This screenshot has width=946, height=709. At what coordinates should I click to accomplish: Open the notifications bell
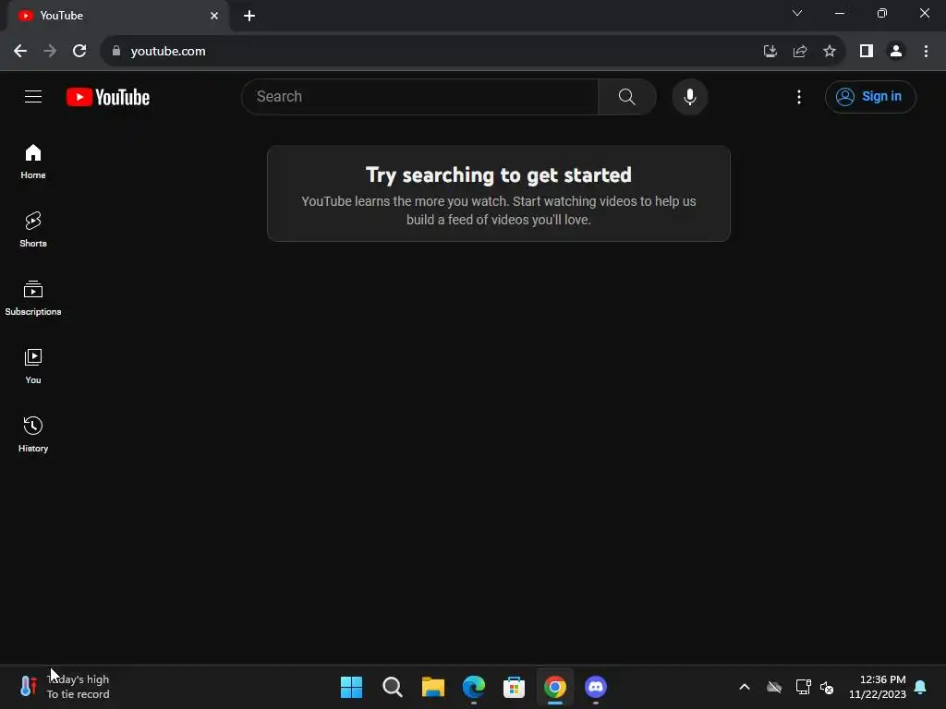point(921,687)
